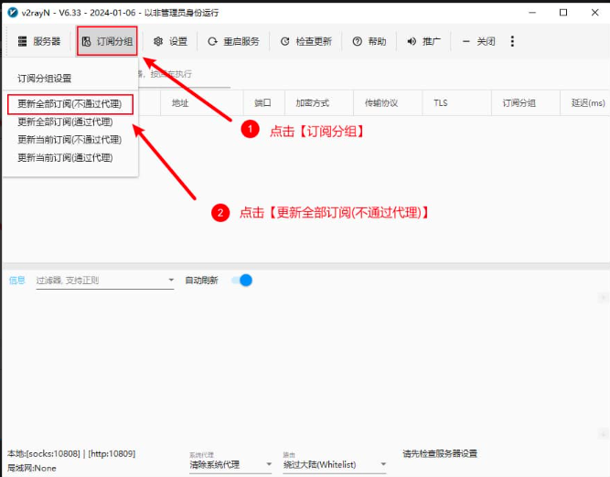The width and height of the screenshot is (610, 477).
Task: Click the 订阅分组 column header
Action: pos(519,103)
